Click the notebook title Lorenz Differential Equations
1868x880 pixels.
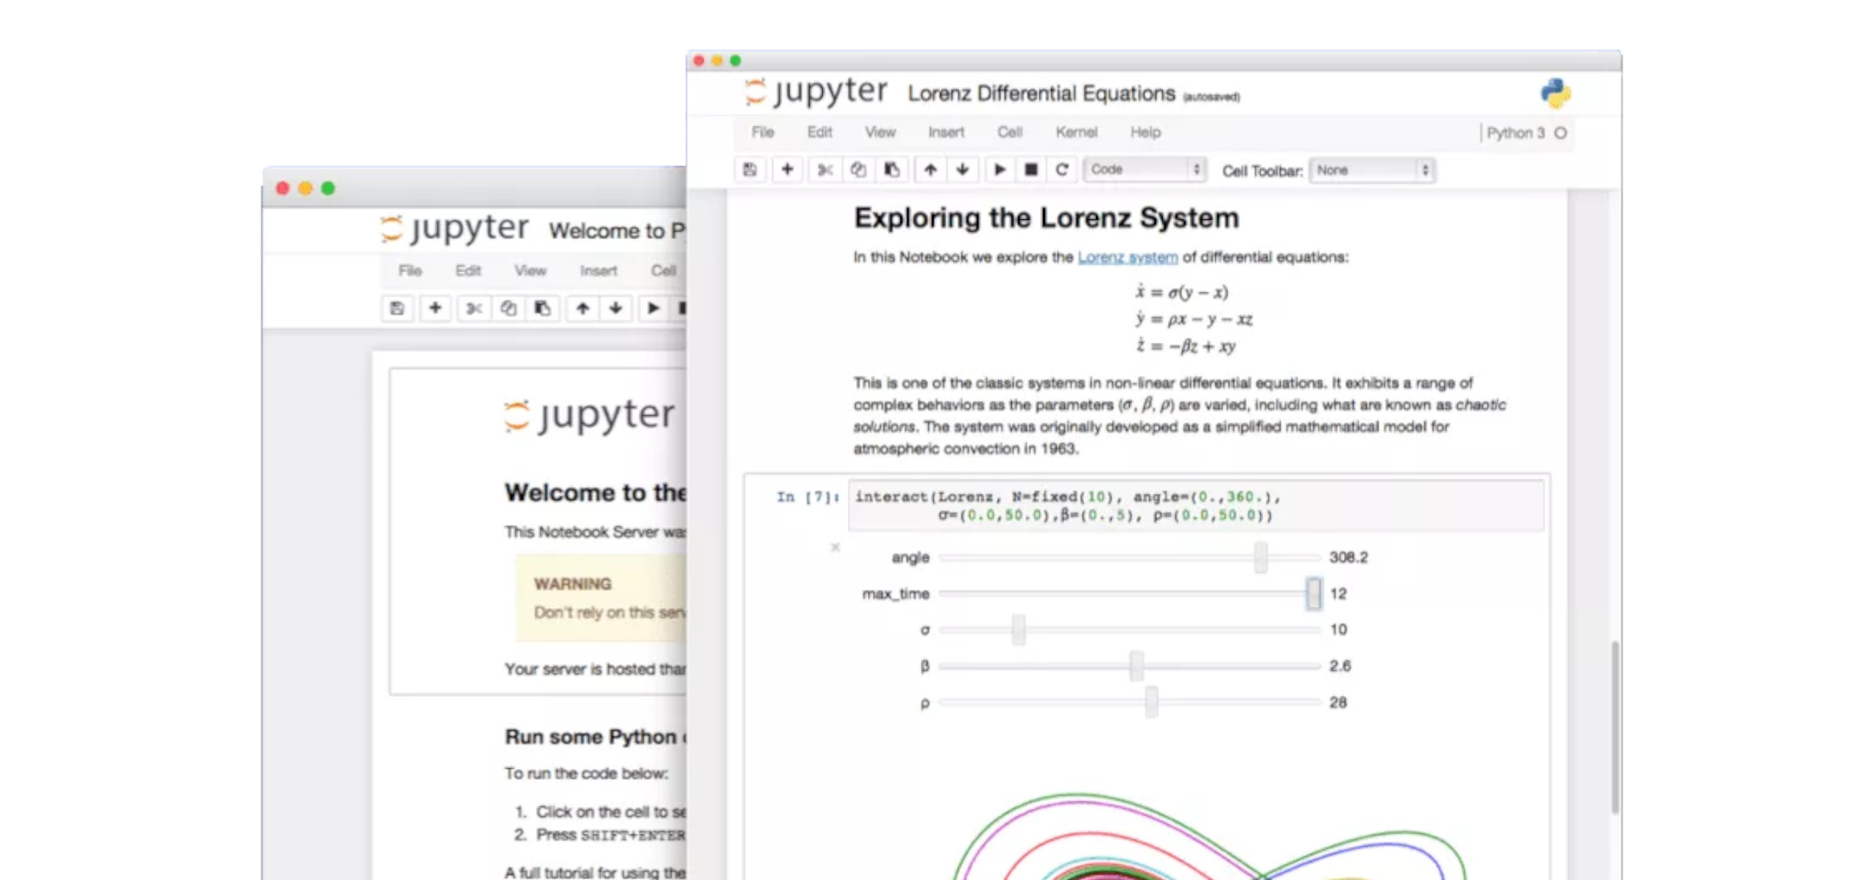tap(1041, 94)
